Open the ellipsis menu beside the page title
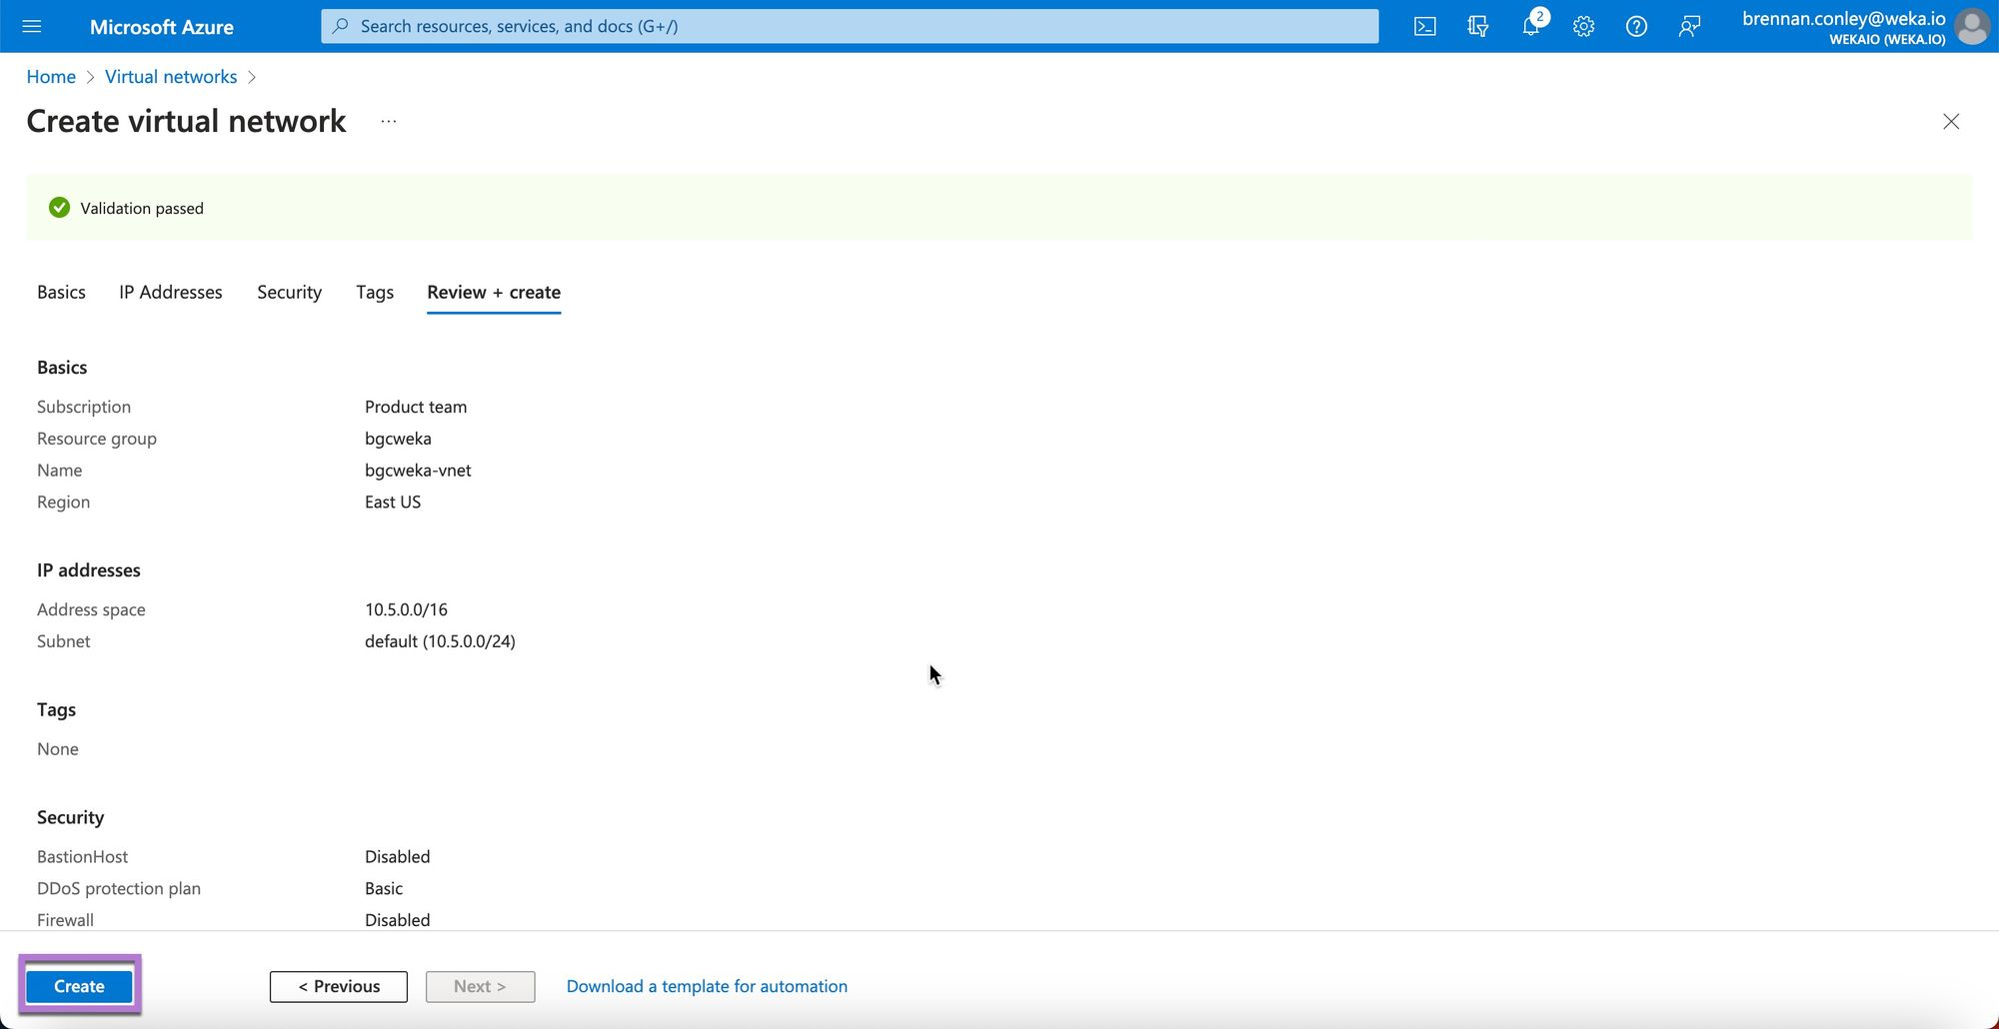The width and height of the screenshot is (1999, 1029). 389,122
